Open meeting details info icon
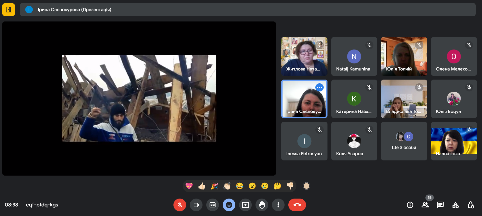Viewport: 482px width, 216px height. tap(410, 205)
